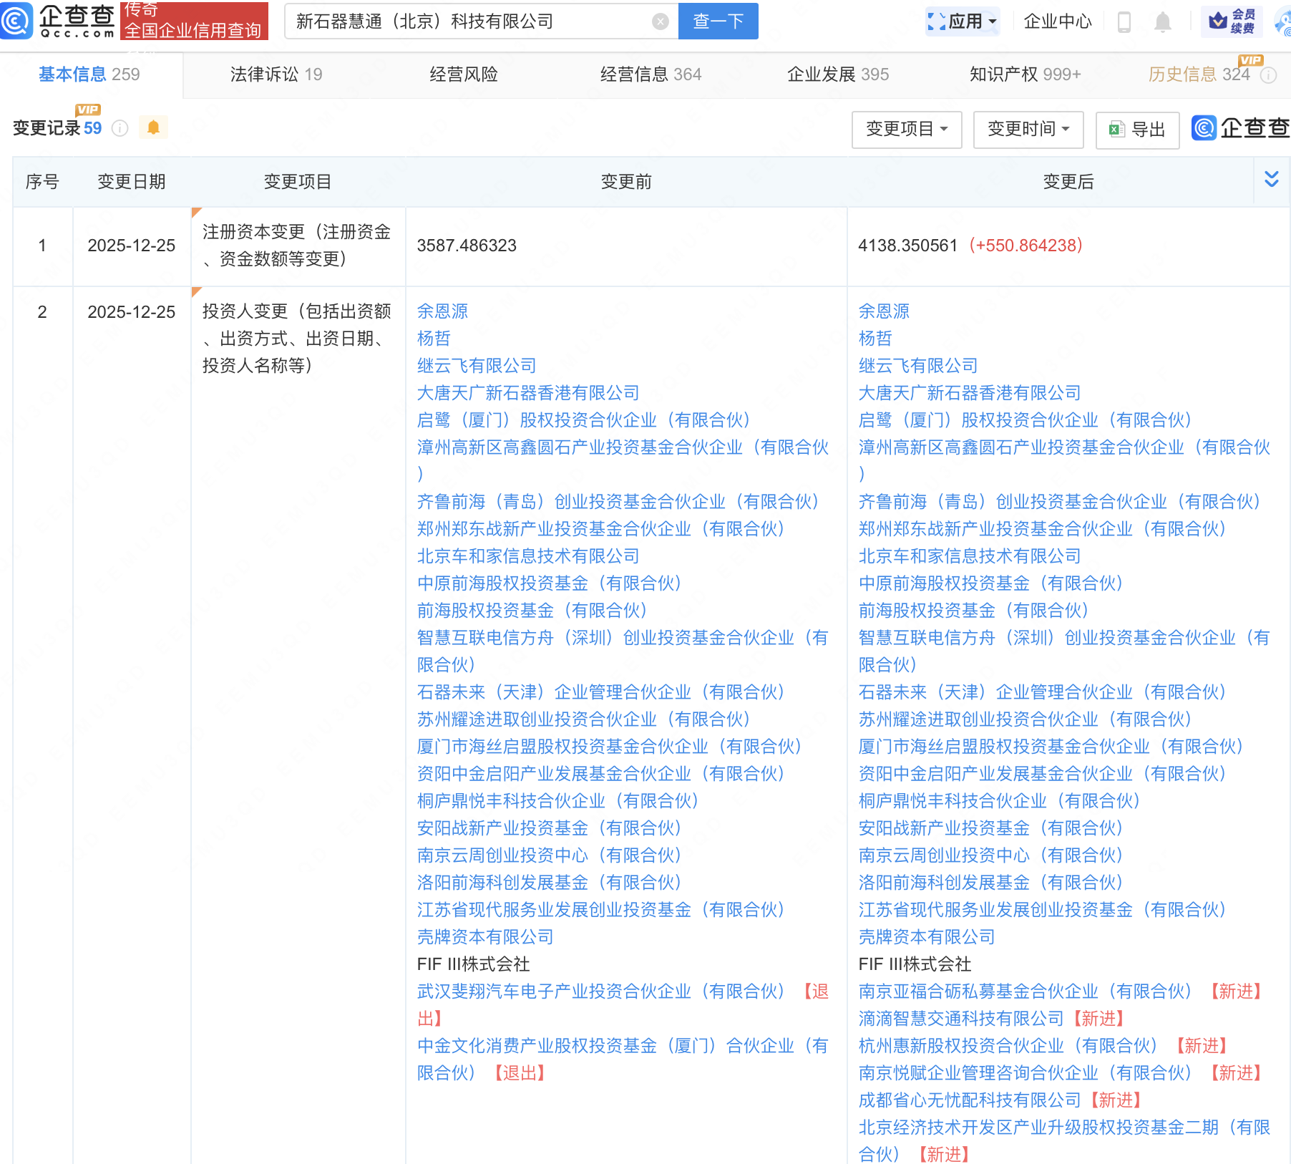Viewport: 1291px width, 1164px height.
Task: Click the 查一下 search button
Action: tap(718, 21)
